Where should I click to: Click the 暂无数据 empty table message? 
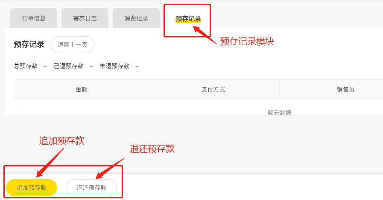279,112
